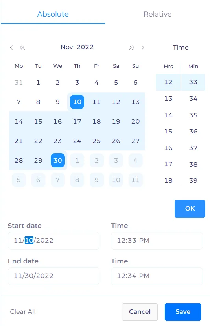Clear All selected dates
The height and width of the screenshot is (326, 210).
click(23, 312)
